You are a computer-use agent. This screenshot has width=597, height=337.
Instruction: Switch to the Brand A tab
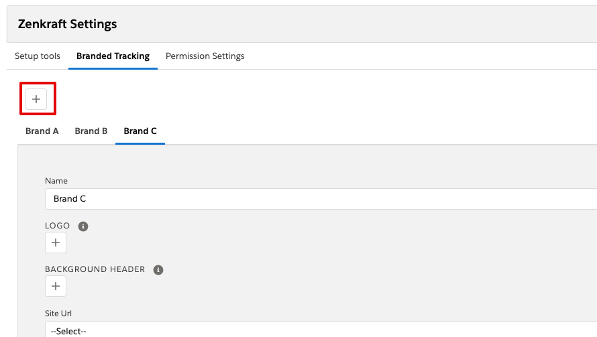pyautogui.click(x=42, y=131)
